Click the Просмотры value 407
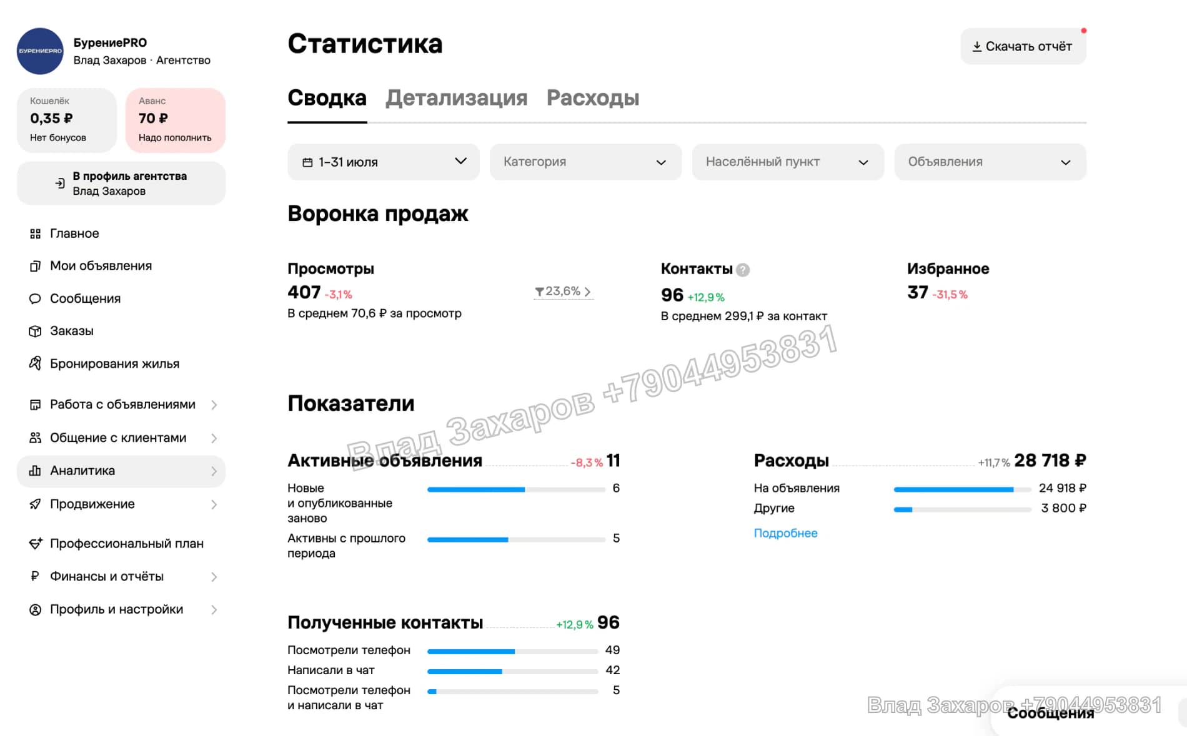Image resolution: width=1187 pixels, height=736 pixels. (x=304, y=292)
